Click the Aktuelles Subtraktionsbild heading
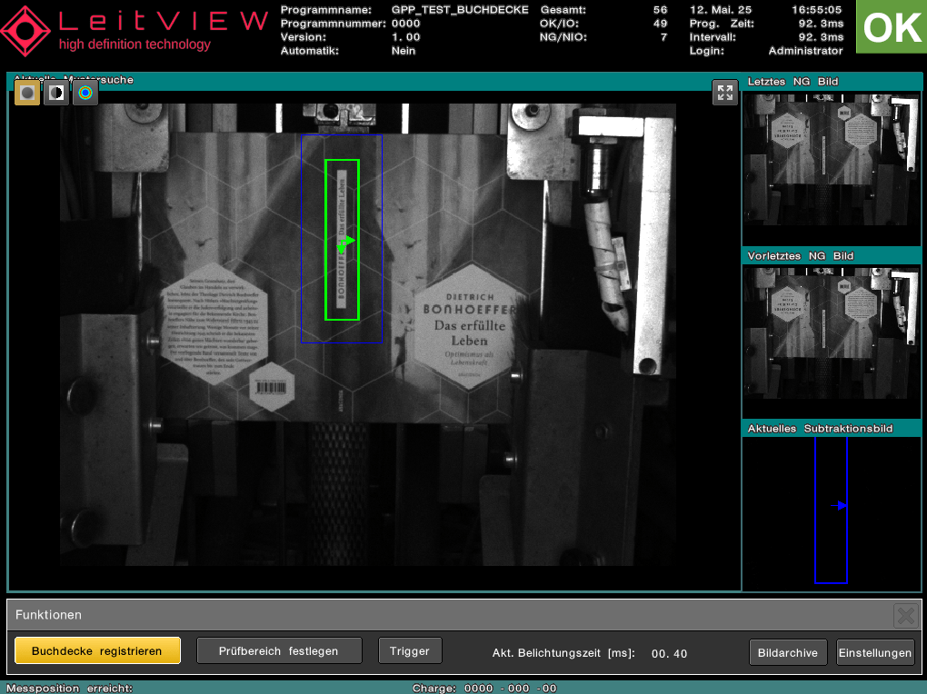The width and height of the screenshot is (927, 694). (820, 429)
